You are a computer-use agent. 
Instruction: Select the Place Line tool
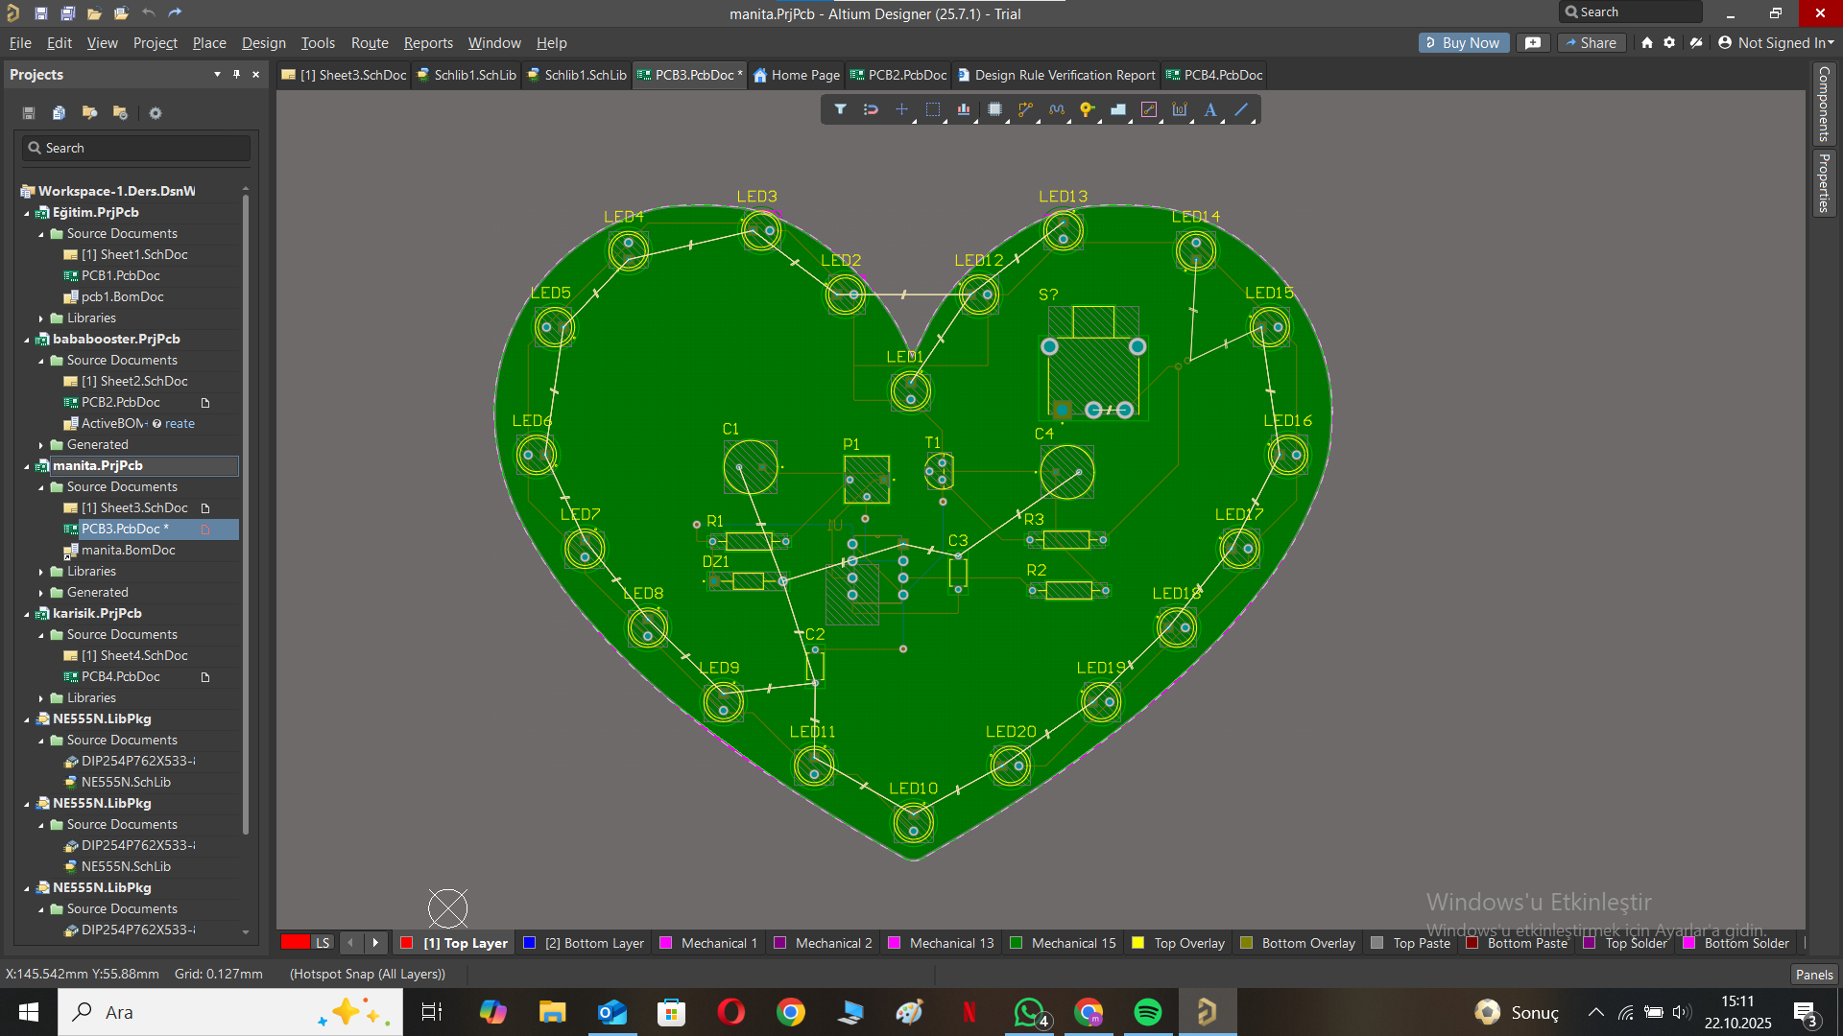1241,110
